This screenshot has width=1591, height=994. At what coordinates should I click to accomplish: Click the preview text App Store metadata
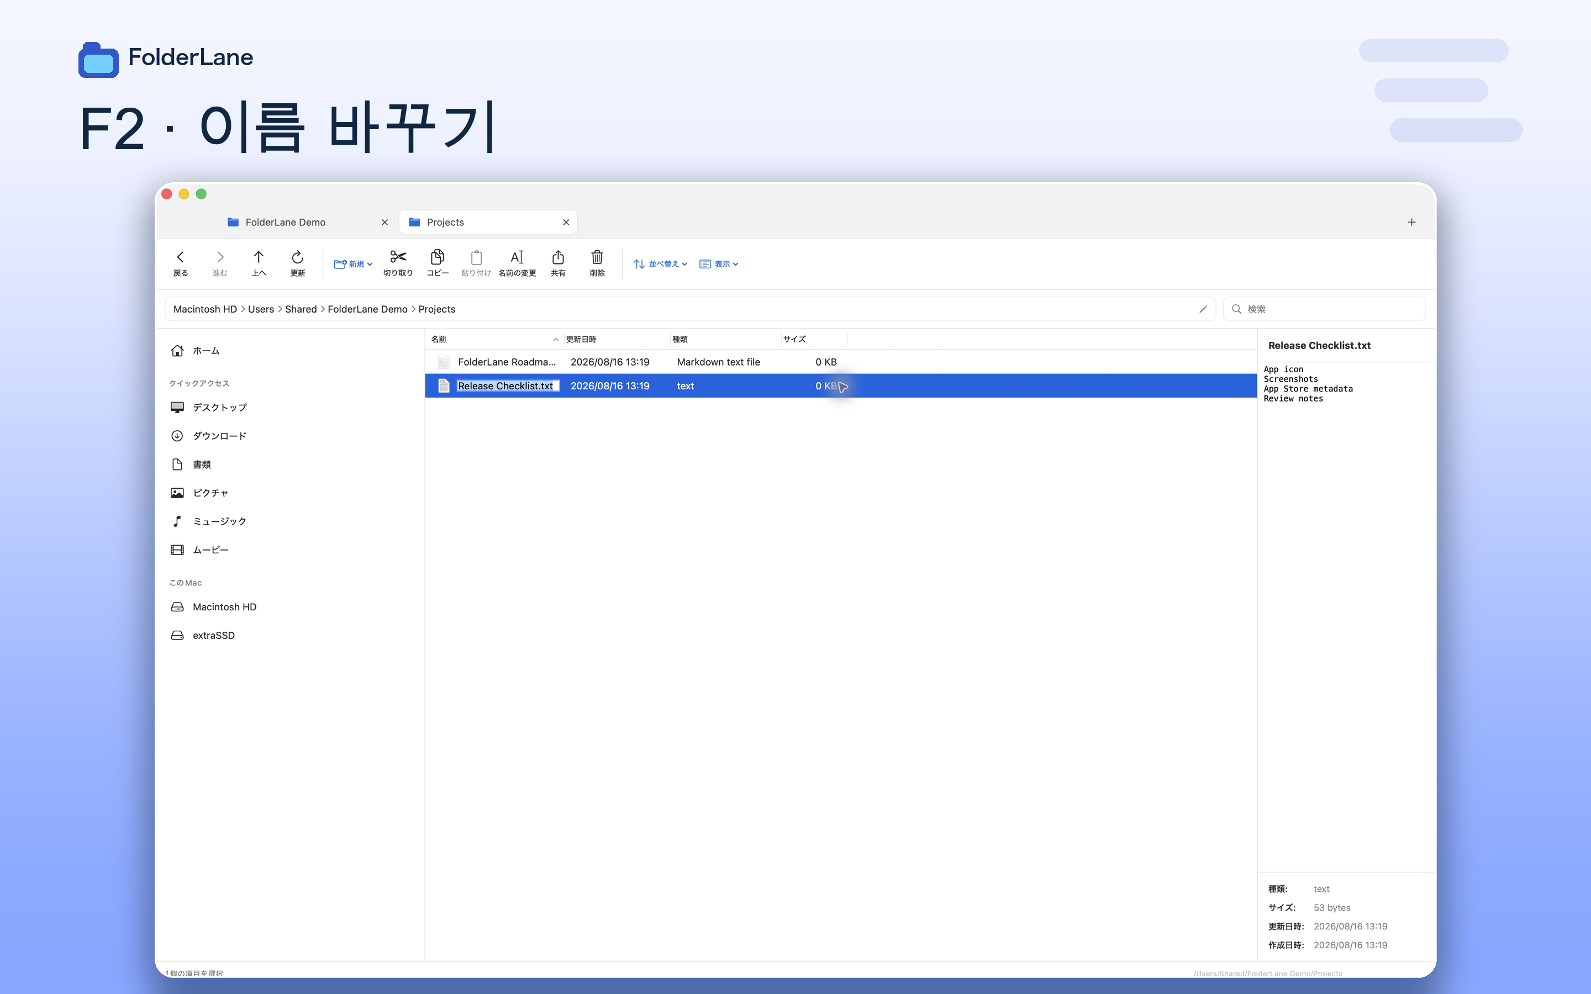[1308, 389]
